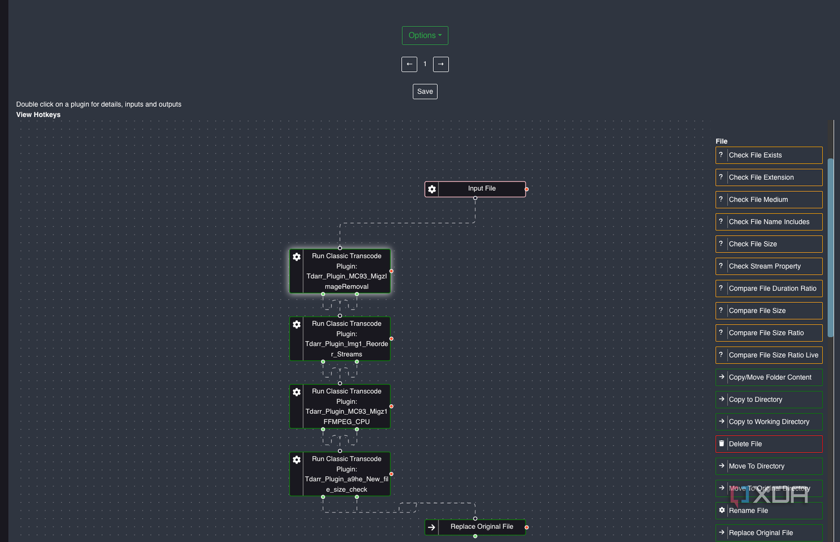Click question mark icon on Compare File Duration Ratio
840x542 pixels.
721,288
